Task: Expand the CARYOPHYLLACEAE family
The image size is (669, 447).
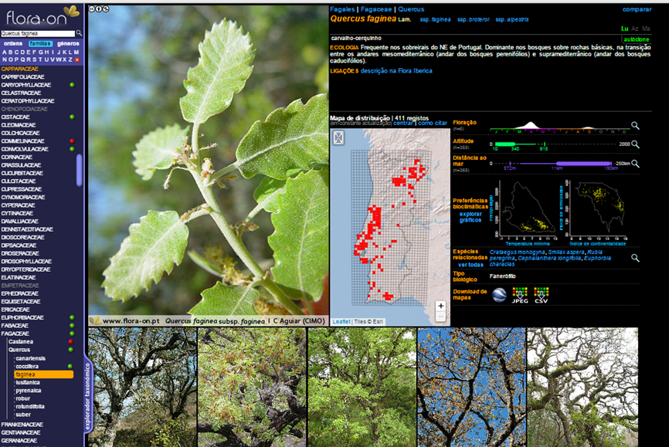Action: click(x=26, y=85)
